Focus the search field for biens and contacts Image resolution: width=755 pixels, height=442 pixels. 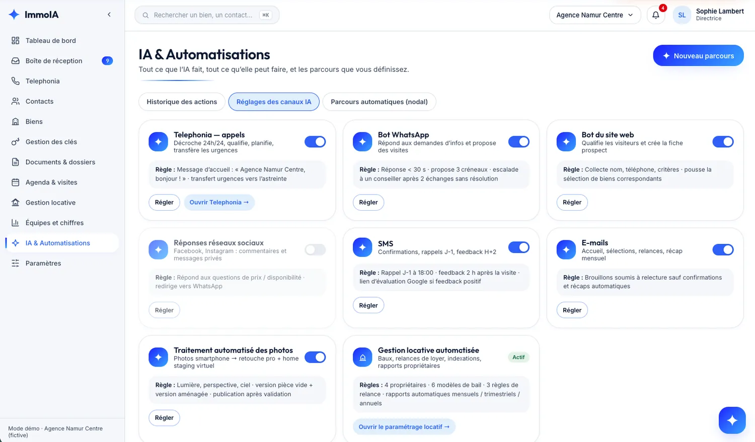pyautogui.click(x=207, y=15)
